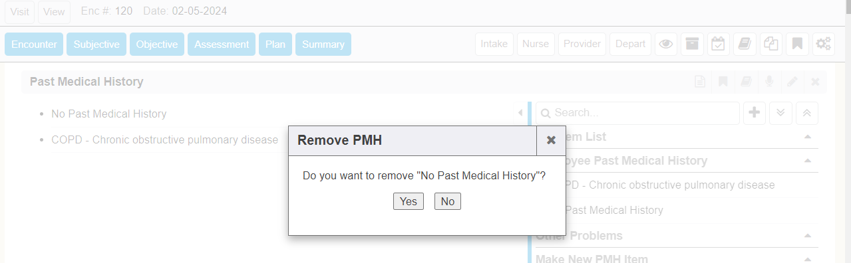This screenshot has width=851, height=263.
Task: Click the PMH search field
Action: [x=637, y=113]
